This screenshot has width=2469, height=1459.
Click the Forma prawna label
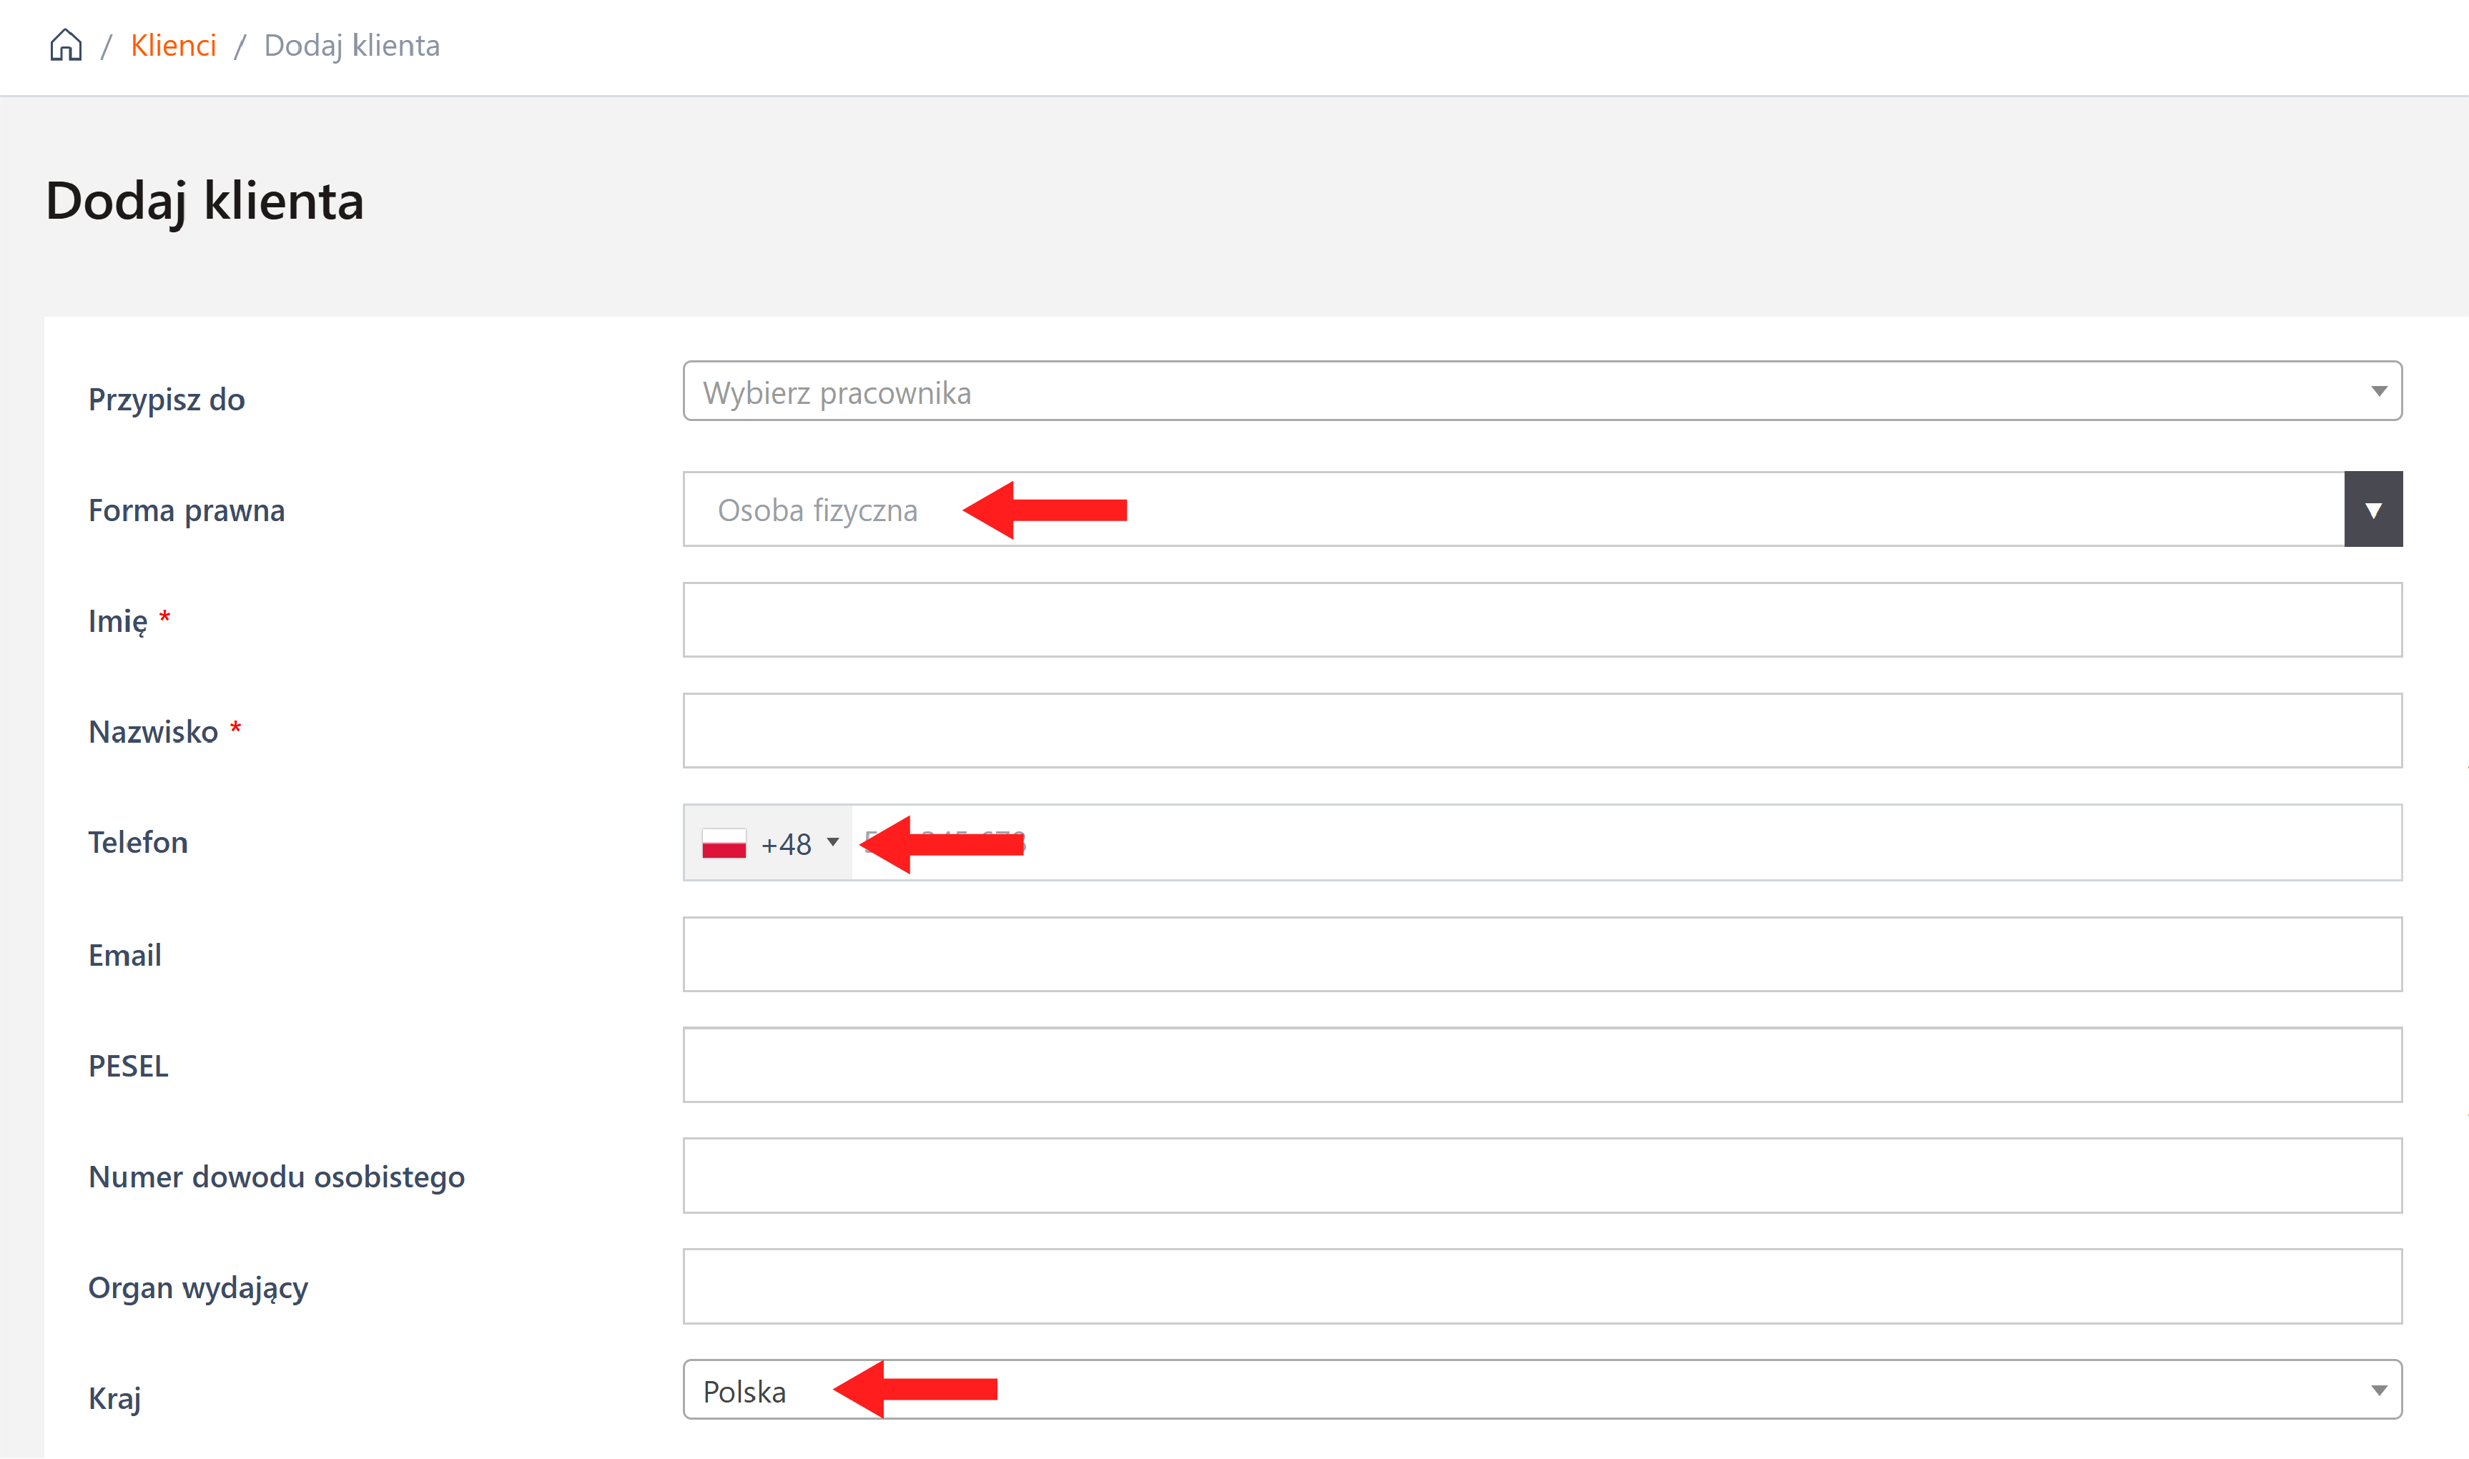187,510
